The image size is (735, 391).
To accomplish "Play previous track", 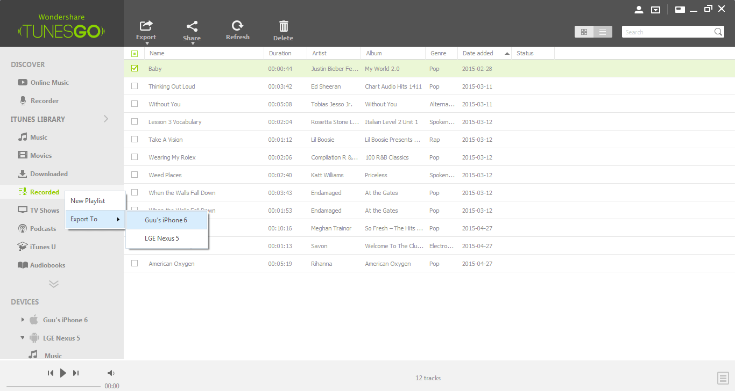I will (x=51, y=373).
